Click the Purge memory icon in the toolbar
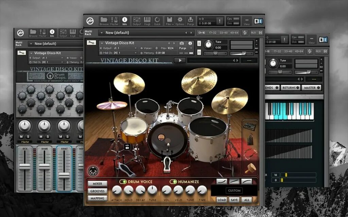The image size is (348, 217). tap(190, 20)
